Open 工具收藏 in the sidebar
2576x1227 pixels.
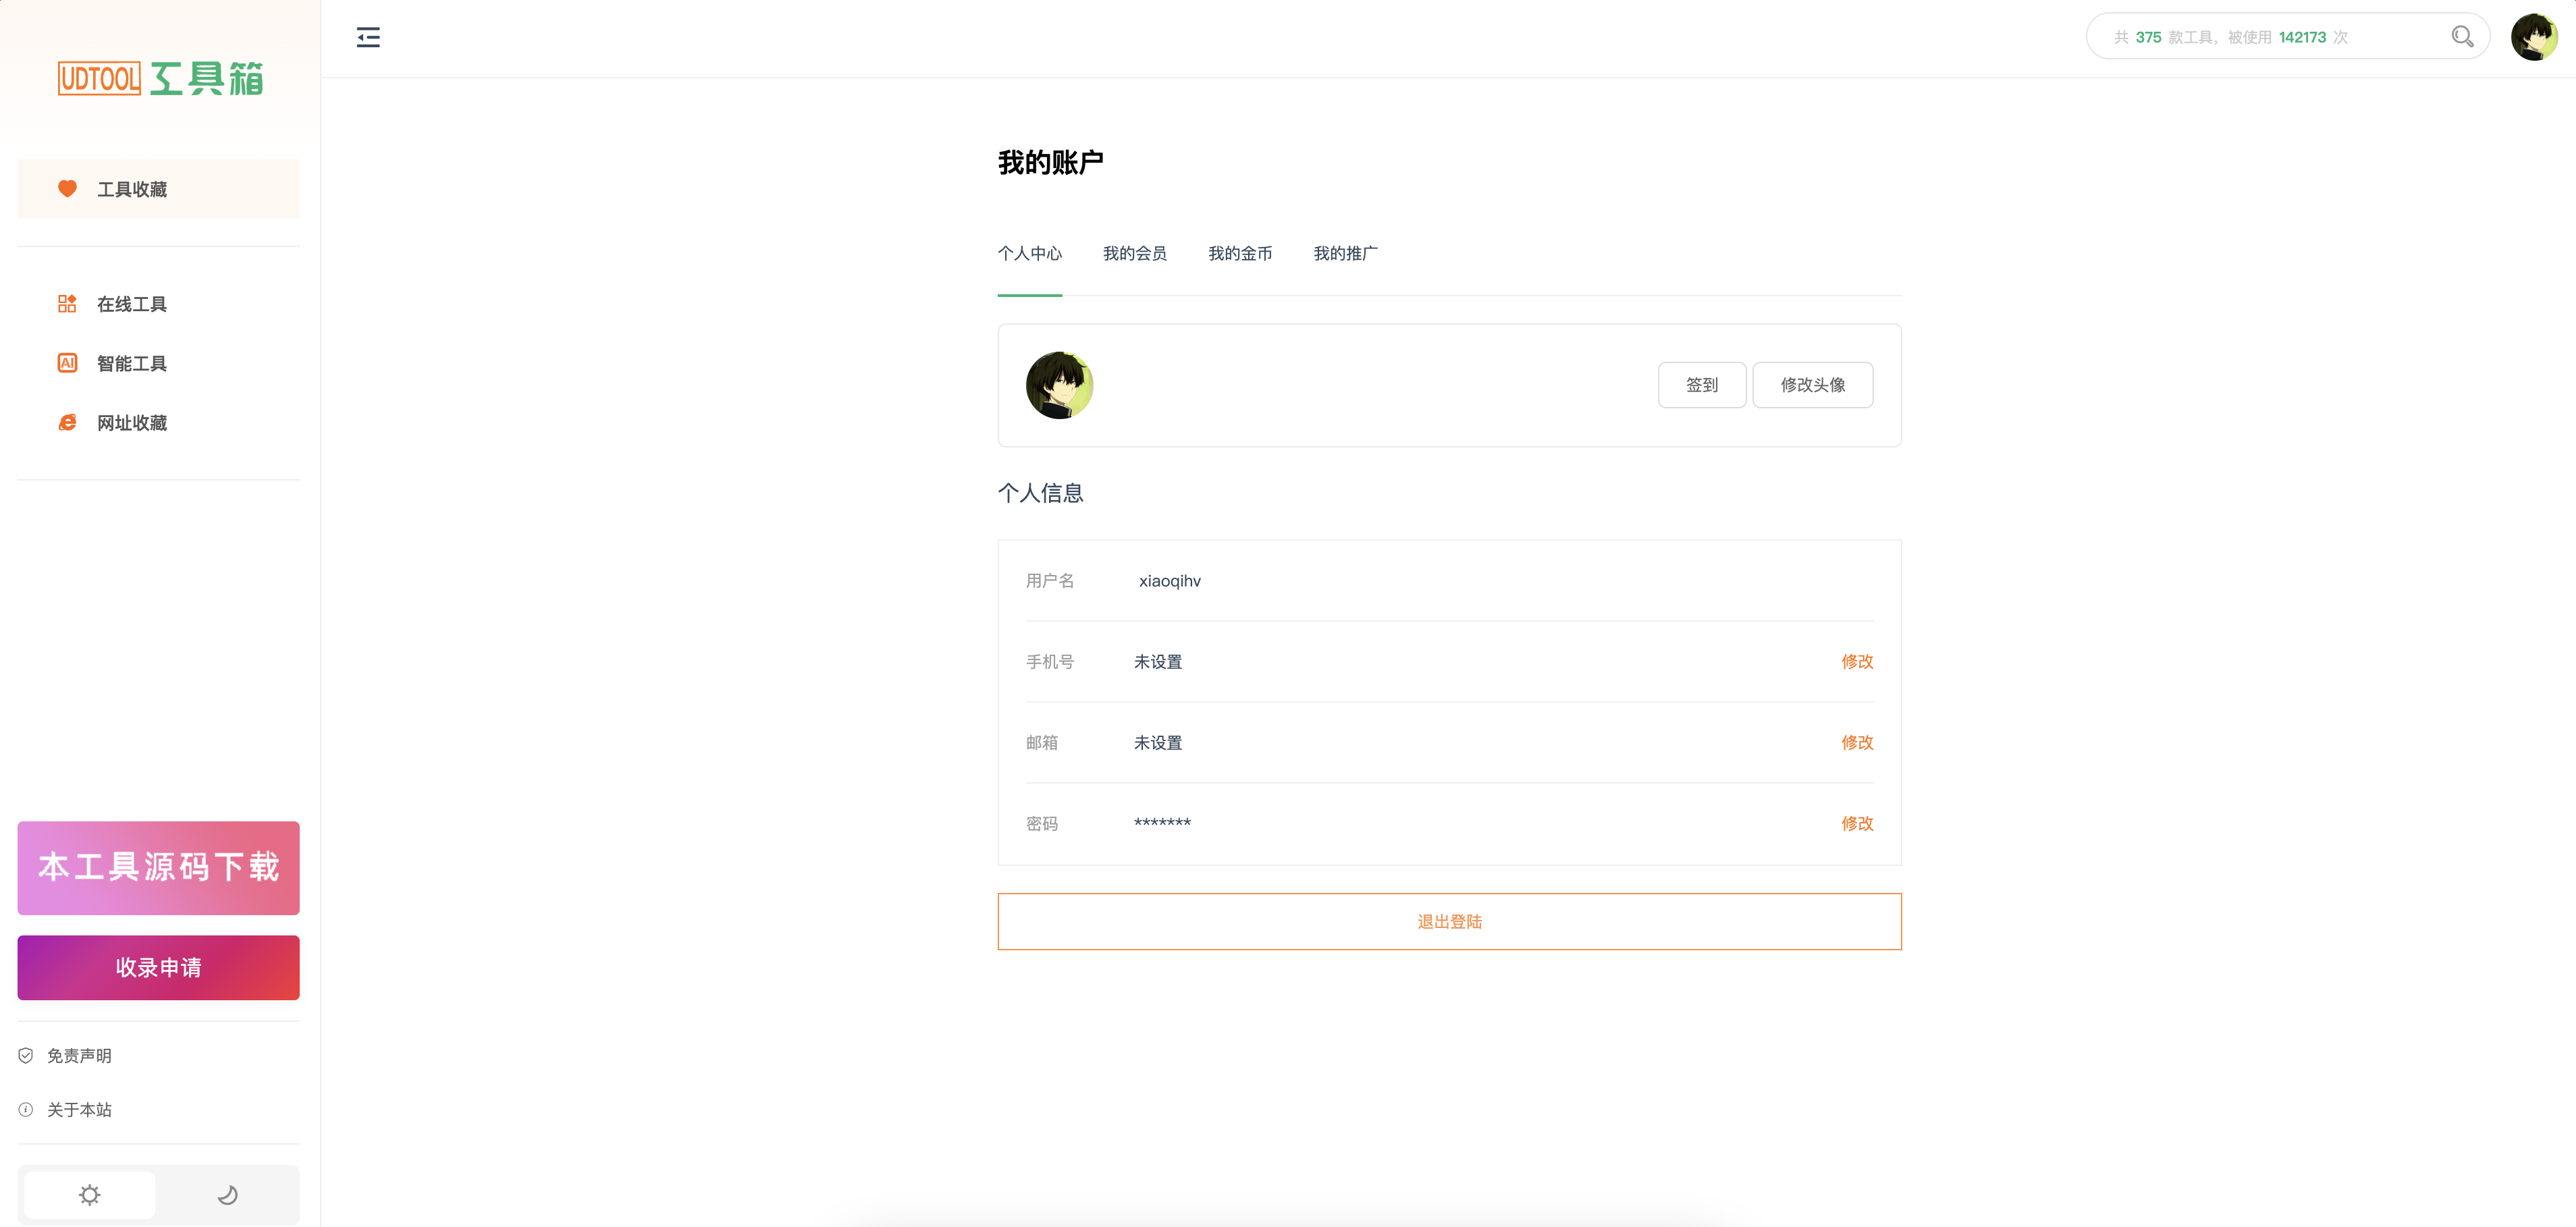(158, 189)
